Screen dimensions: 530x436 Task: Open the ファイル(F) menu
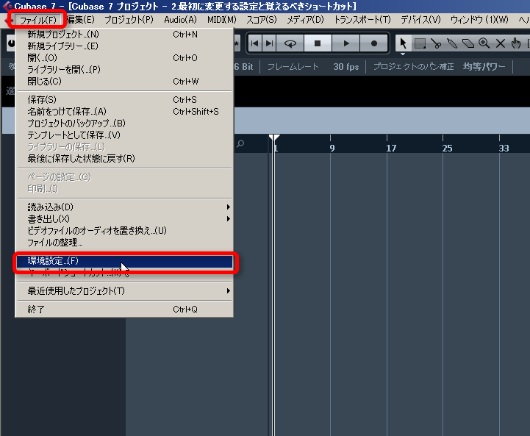37,20
